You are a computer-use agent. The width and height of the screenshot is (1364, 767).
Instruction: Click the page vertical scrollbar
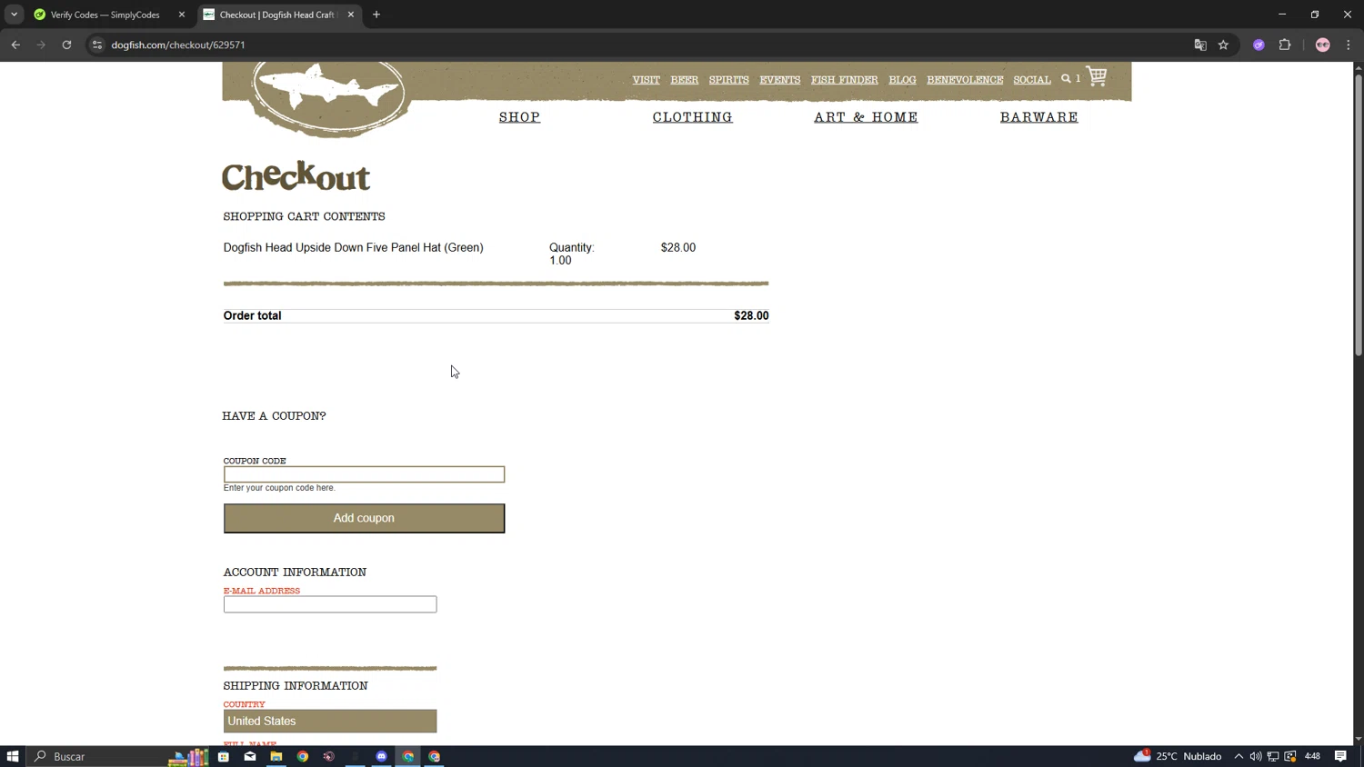pos(1359,214)
